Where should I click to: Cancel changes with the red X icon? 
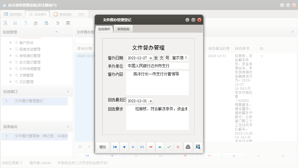point(178,147)
